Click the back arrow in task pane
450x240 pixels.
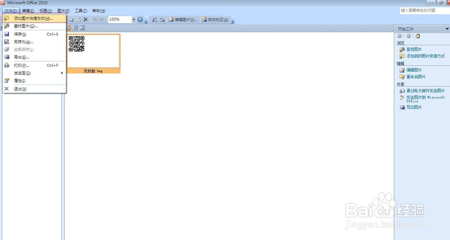[x=400, y=36]
